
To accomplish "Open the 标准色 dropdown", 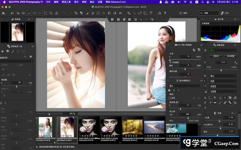I will 223,86.
